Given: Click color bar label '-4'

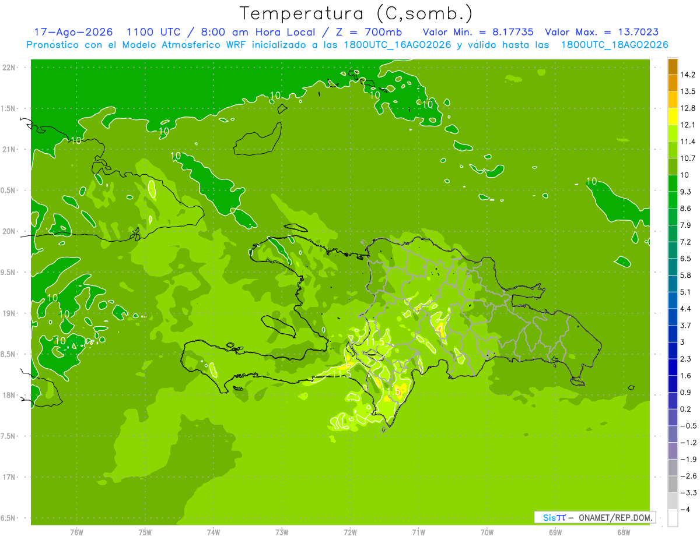Looking at the screenshot, I should click(x=685, y=509).
